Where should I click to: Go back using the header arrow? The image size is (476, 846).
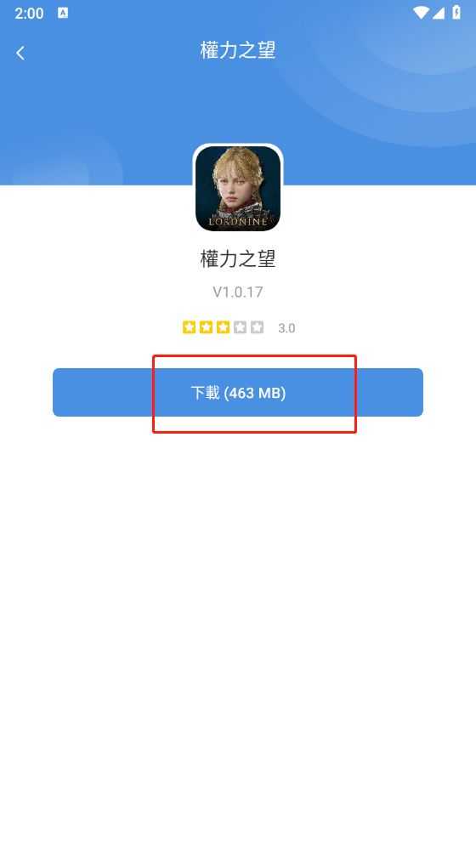tap(20, 53)
